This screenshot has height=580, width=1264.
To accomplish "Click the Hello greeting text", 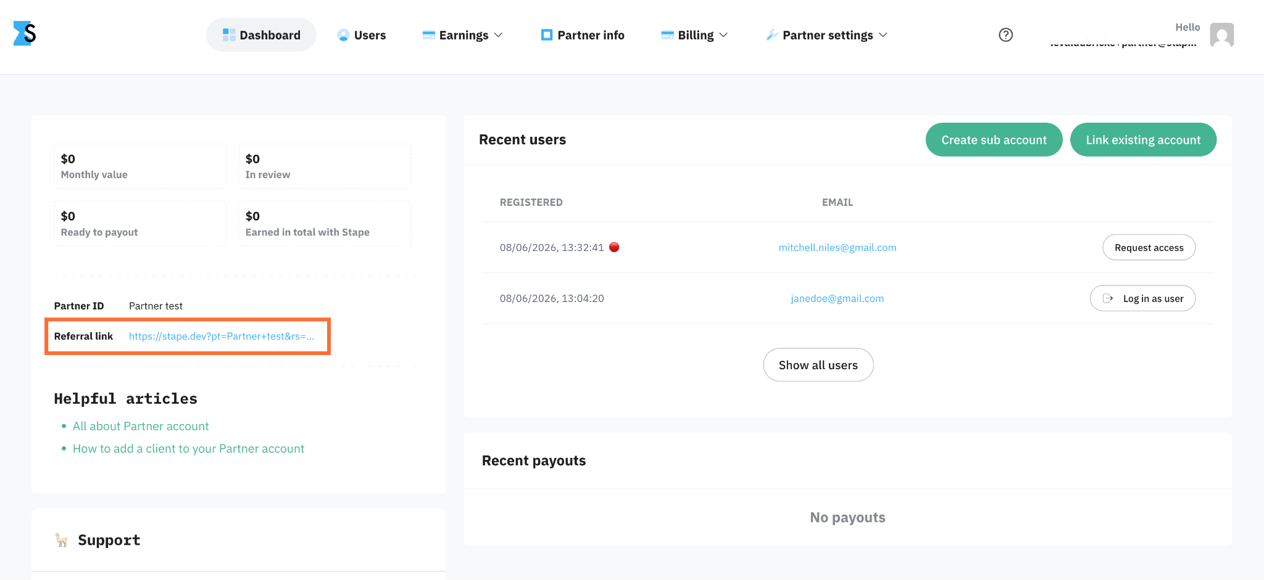I will point(1187,27).
